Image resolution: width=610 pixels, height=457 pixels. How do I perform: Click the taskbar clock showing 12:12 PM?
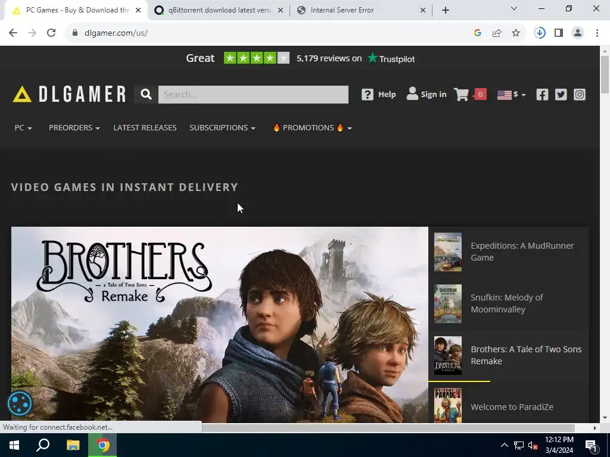(559, 445)
